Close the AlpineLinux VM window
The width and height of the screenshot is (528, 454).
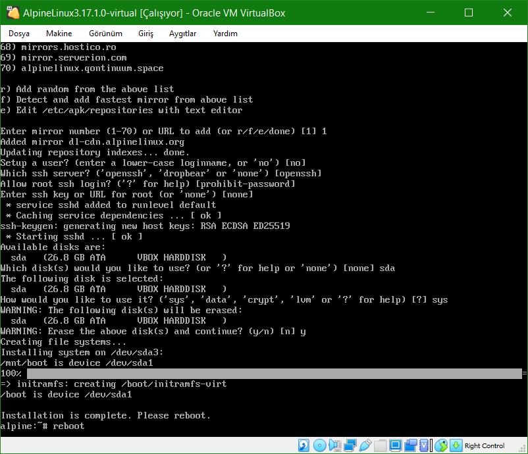click(x=508, y=13)
